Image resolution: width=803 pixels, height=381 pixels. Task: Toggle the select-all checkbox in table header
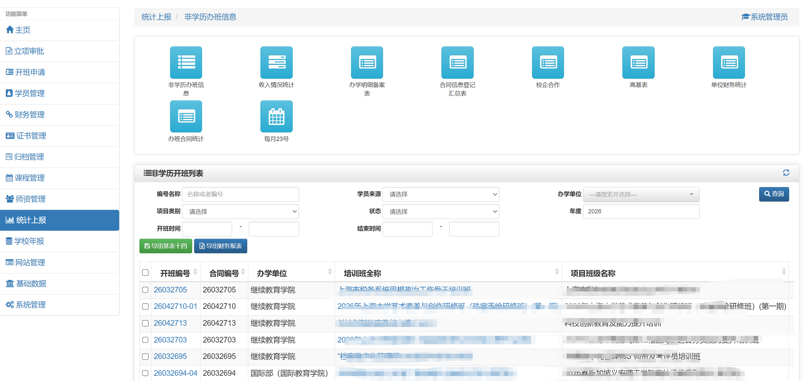click(145, 273)
